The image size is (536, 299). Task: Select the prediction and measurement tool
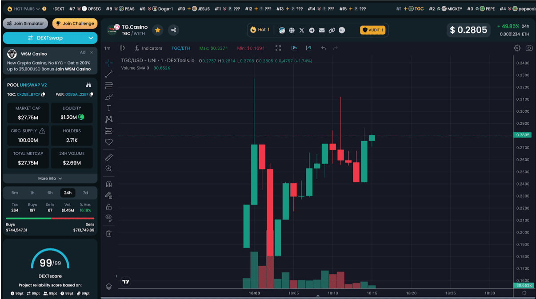109,131
